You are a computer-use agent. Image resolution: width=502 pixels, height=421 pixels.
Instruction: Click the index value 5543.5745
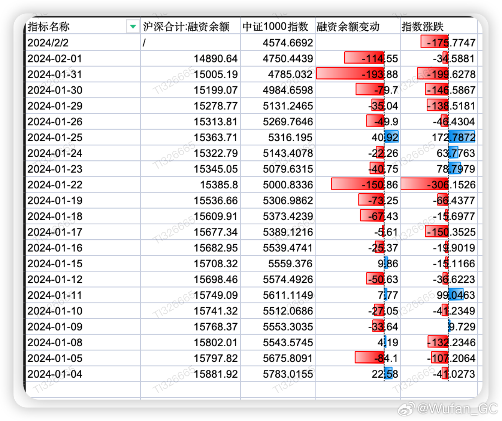278,342
